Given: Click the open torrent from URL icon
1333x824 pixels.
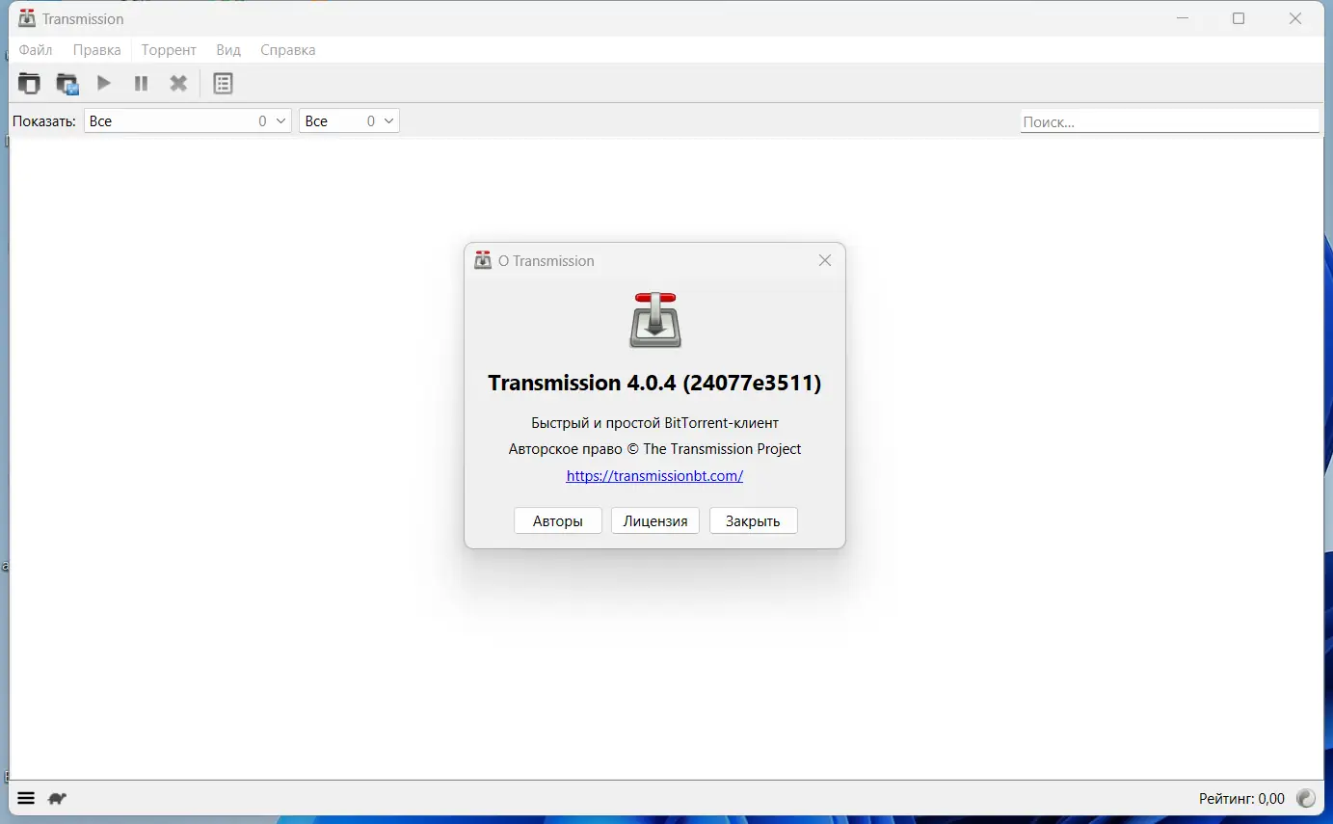Looking at the screenshot, I should click(x=67, y=84).
